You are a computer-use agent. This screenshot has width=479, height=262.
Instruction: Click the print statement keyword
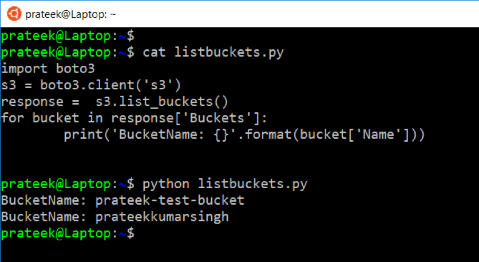pyautogui.click(x=79, y=136)
